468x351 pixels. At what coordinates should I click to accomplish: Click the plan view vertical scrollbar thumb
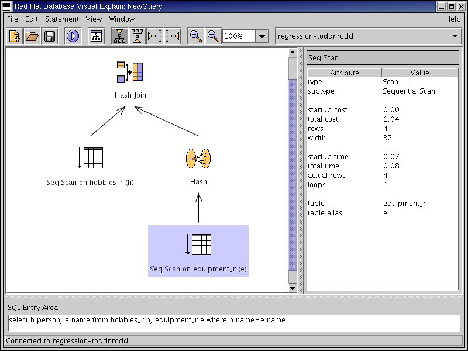pos(292,175)
